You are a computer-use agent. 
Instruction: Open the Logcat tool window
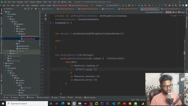[55, 97]
